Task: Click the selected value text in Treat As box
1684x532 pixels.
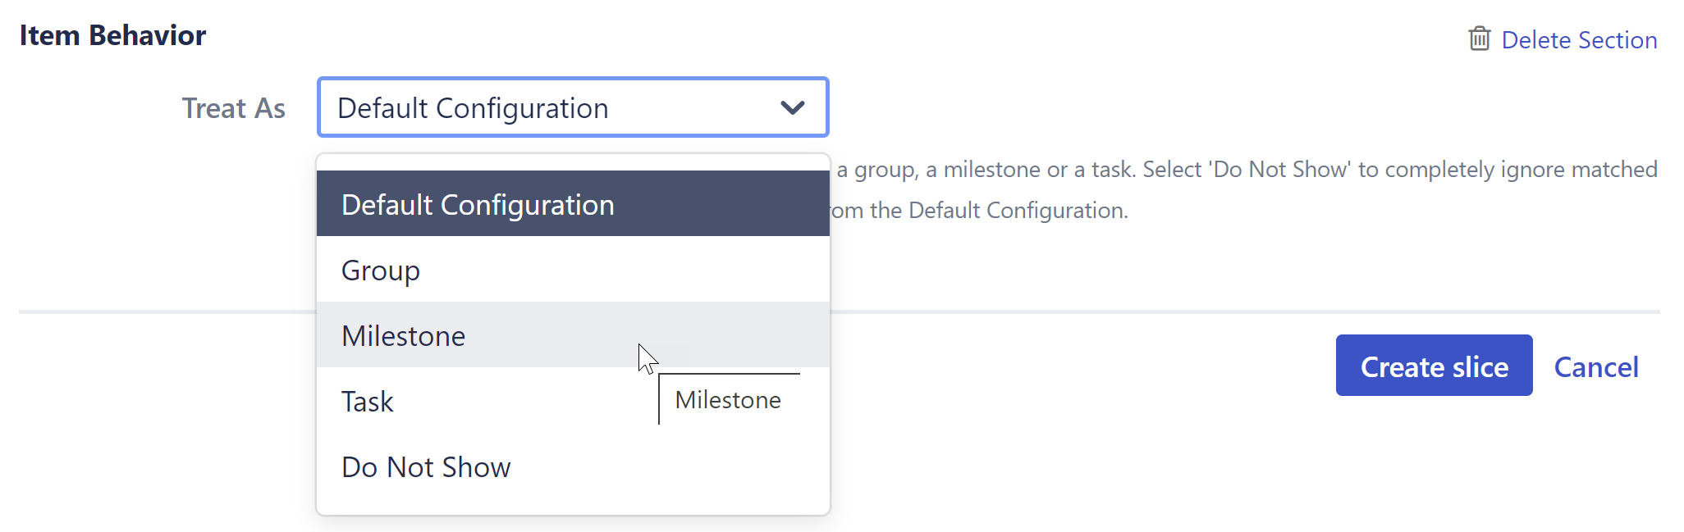Action: click(x=473, y=108)
